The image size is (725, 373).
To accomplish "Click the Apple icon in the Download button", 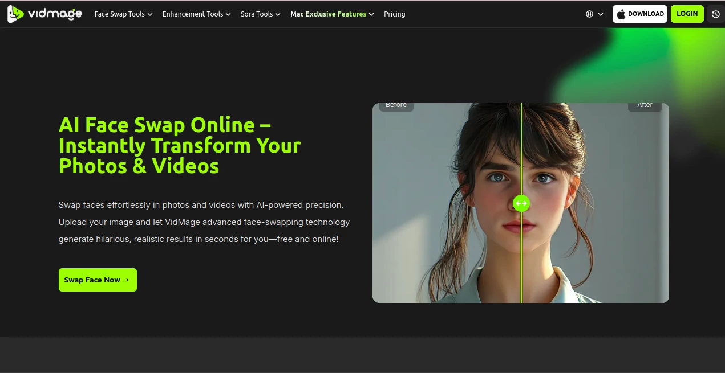I will [622, 14].
